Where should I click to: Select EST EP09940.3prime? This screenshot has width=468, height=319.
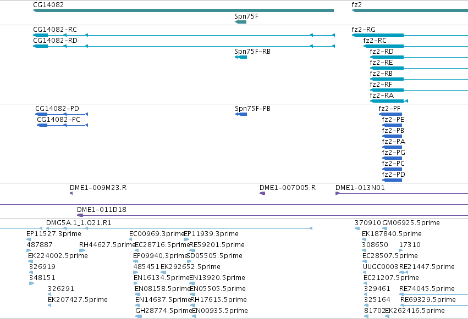click(135, 261)
